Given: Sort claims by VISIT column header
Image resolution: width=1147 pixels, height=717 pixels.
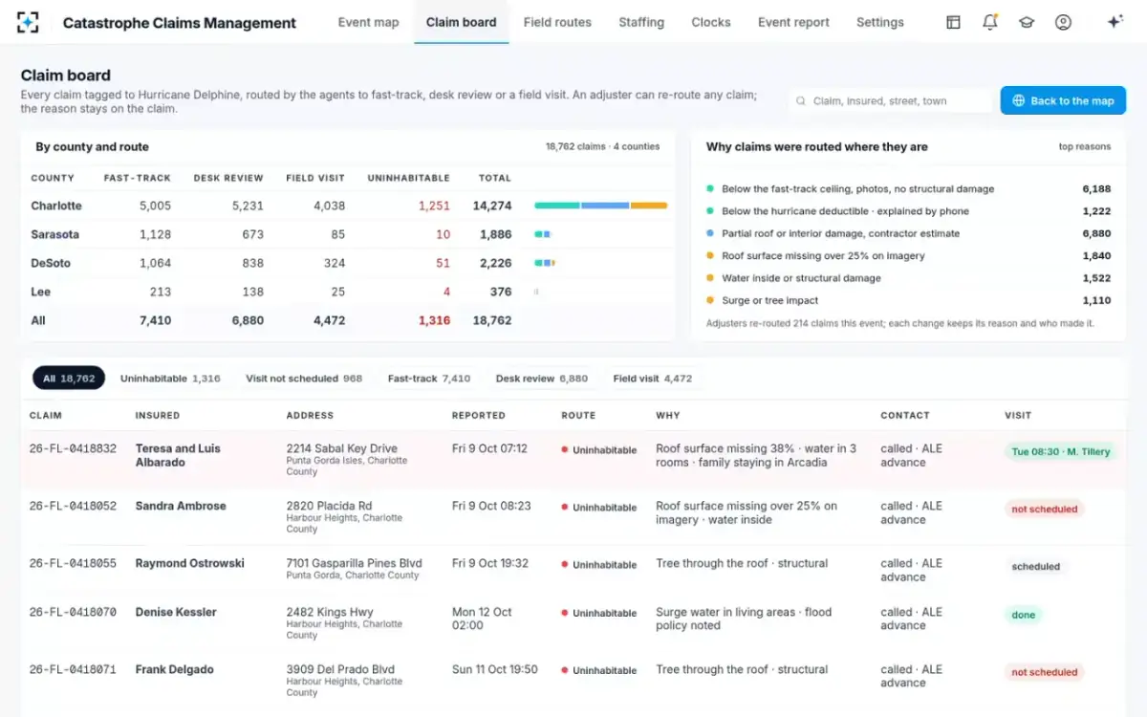Looking at the screenshot, I should point(1018,416).
